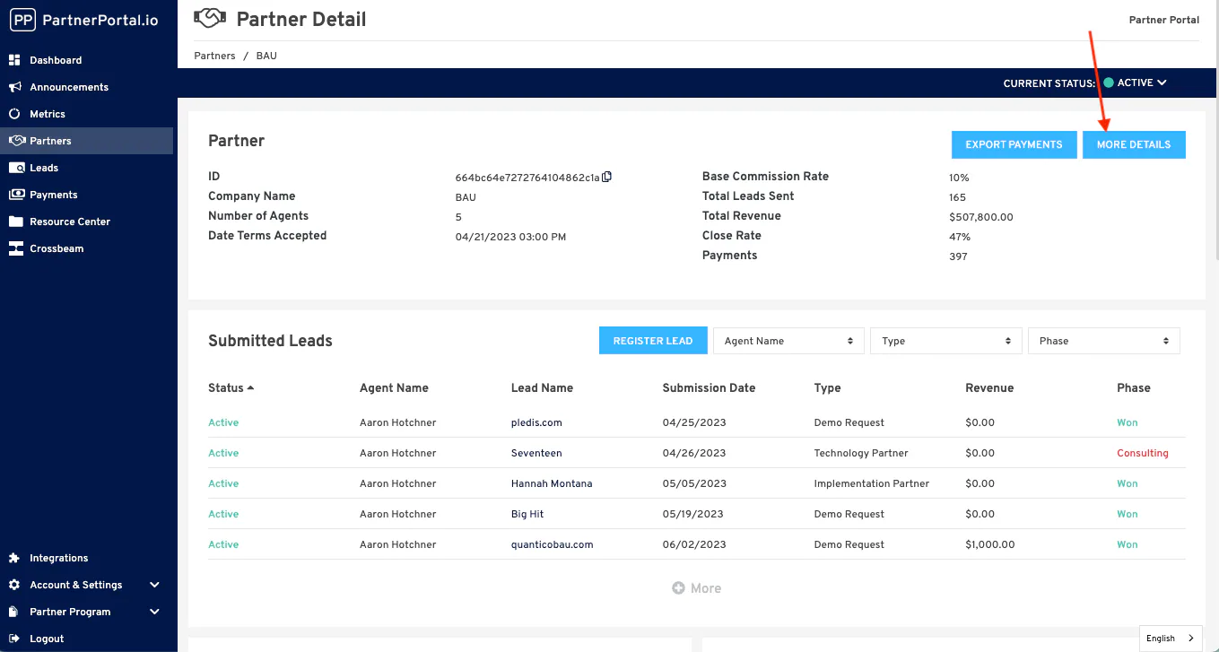
Task: Click the BAU breadcrumb text
Action: pos(266,56)
